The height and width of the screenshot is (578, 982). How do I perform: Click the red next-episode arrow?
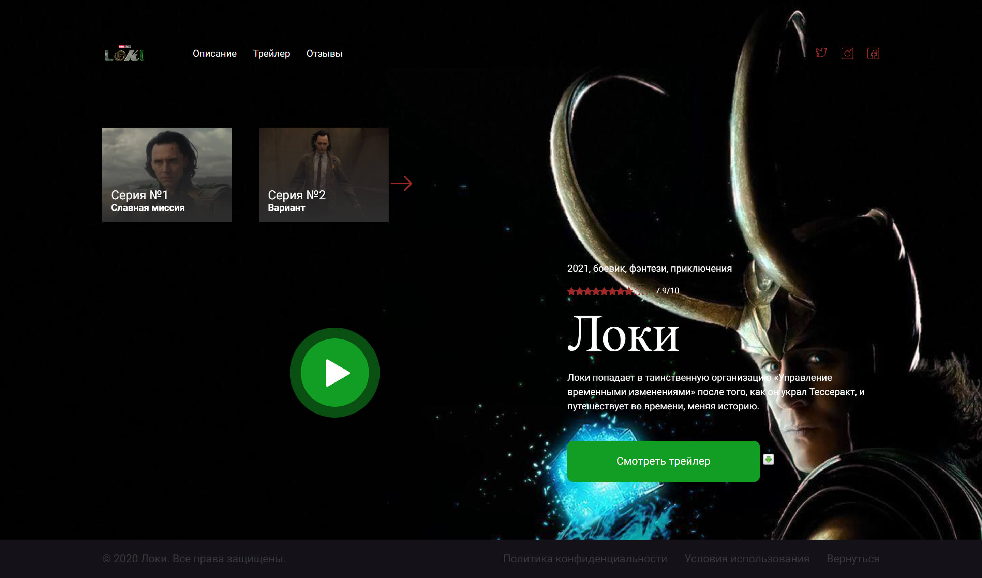402,183
